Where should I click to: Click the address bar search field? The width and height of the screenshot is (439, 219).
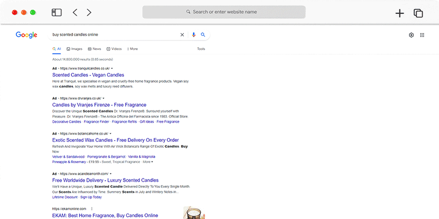point(224,12)
